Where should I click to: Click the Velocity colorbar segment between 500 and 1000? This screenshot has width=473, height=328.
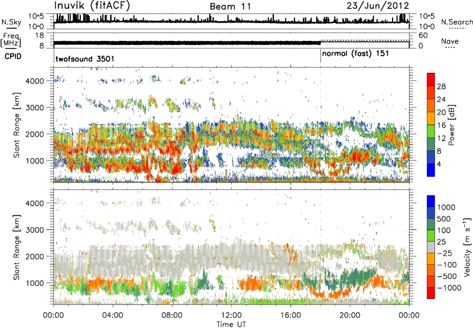coord(431,213)
